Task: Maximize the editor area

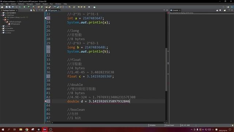Action: click(167, 10)
